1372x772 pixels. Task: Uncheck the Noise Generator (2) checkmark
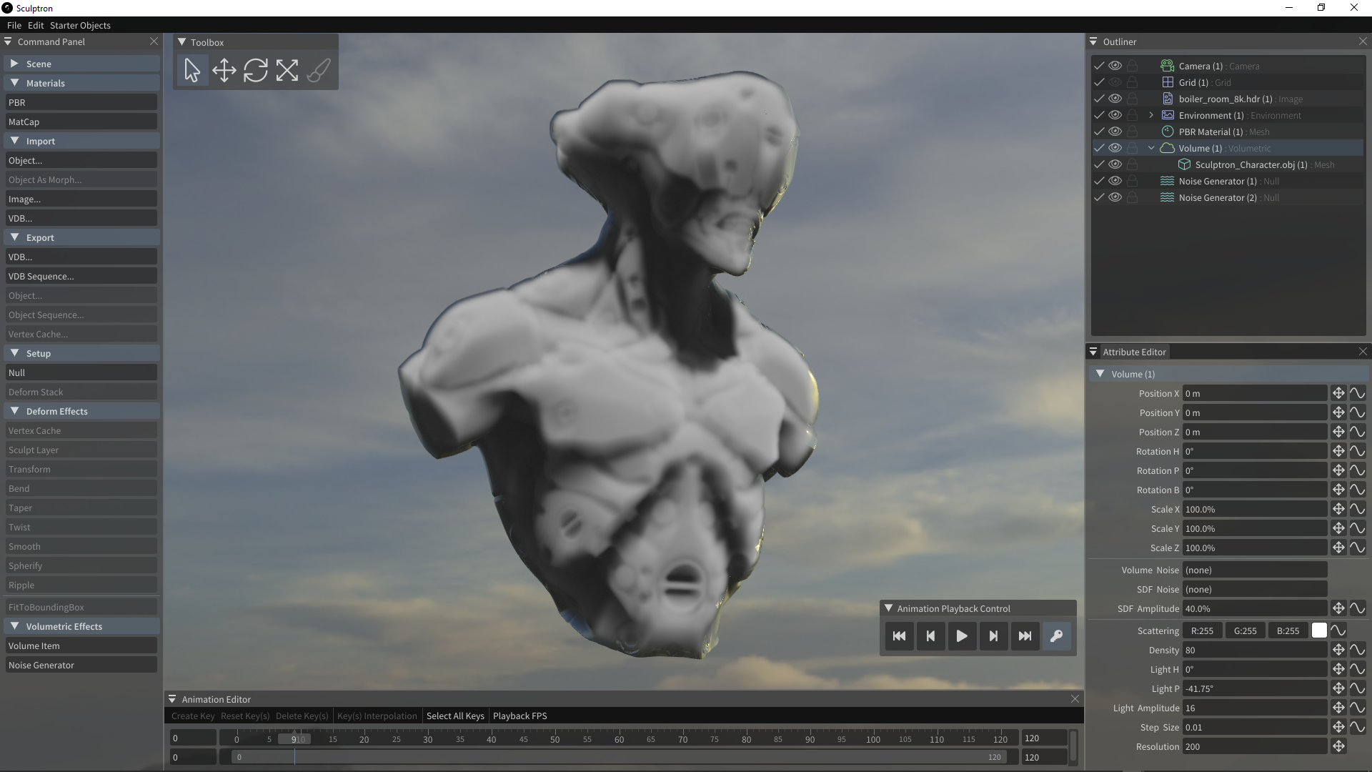pos(1099,197)
